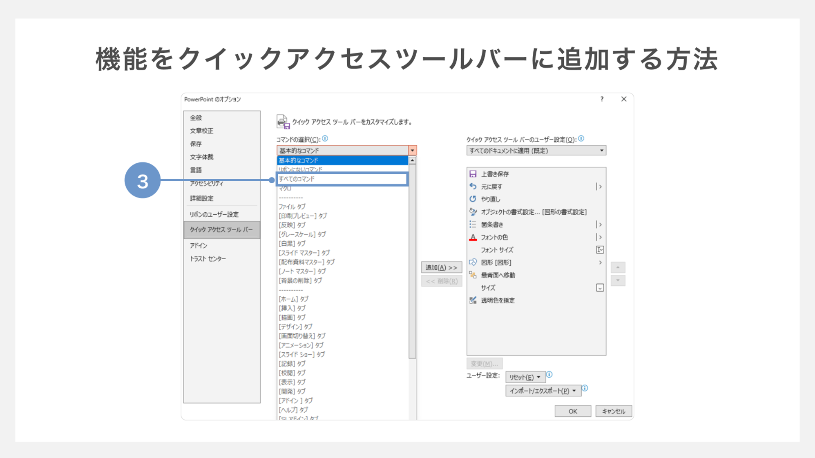Click the 追加(A) >> button
The height and width of the screenshot is (458, 815).
pyautogui.click(x=442, y=267)
